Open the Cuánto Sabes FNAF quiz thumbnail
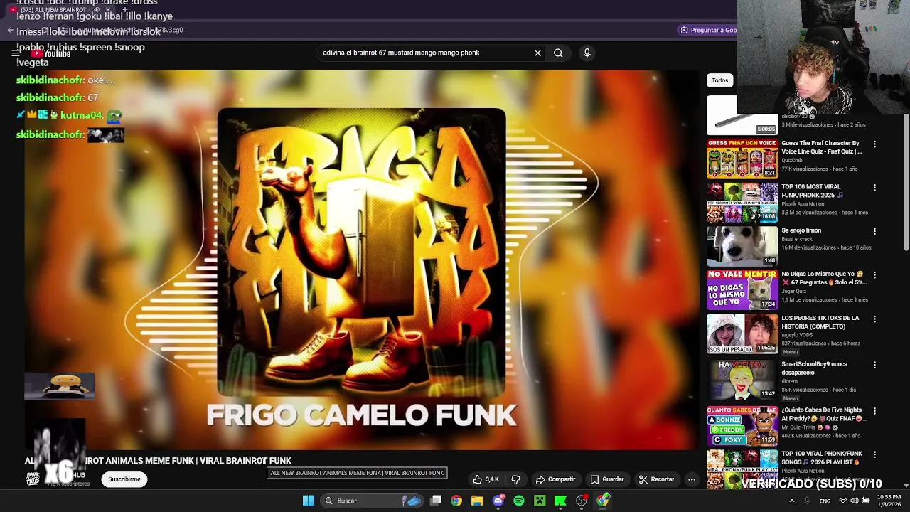This screenshot has height=512, width=910. click(x=742, y=425)
